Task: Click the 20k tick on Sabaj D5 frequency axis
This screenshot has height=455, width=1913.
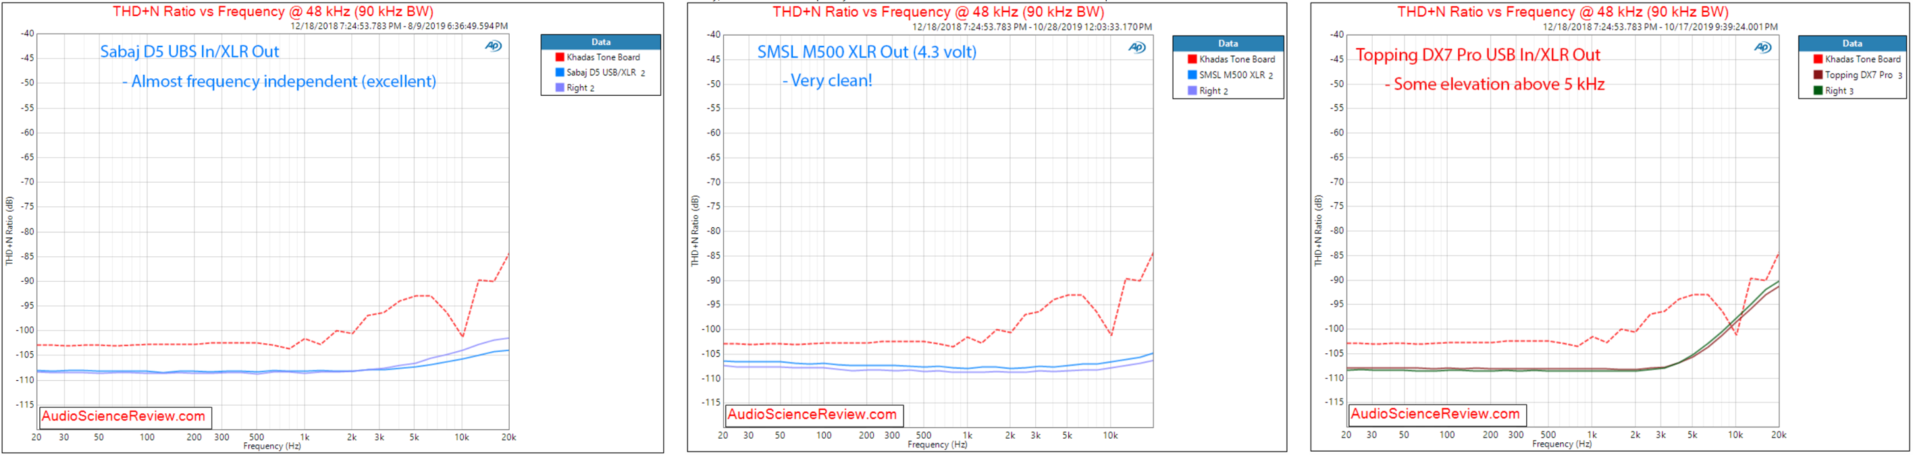Action: [x=508, y=437]
